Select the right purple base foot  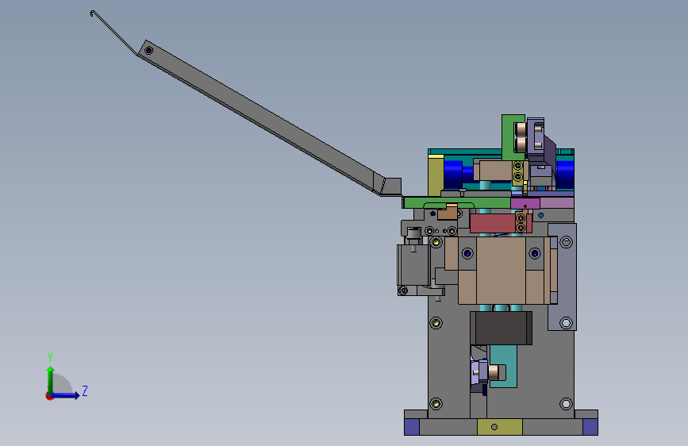(x=590, y=427)
